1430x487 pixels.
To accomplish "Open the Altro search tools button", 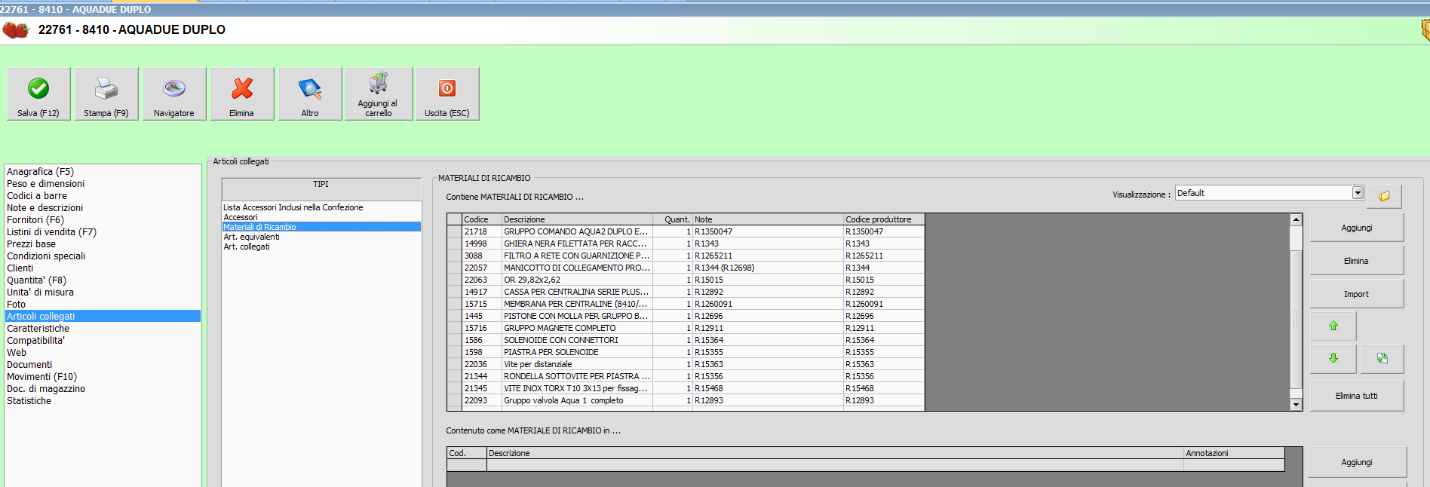I will click(x=310, y=94).
